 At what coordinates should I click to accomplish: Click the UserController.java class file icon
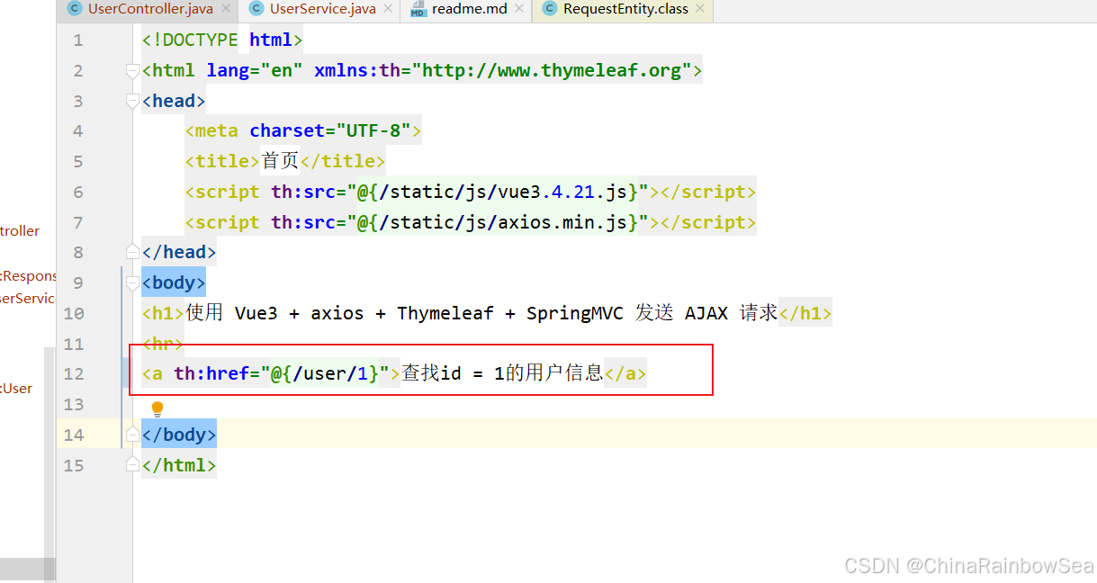pos(75,9)
